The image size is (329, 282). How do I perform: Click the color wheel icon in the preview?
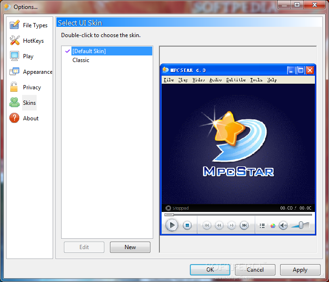[273, 226]
